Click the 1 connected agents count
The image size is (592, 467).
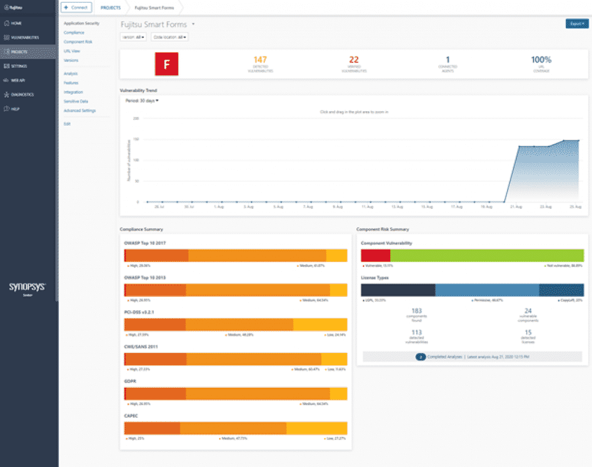pos(448,60)
